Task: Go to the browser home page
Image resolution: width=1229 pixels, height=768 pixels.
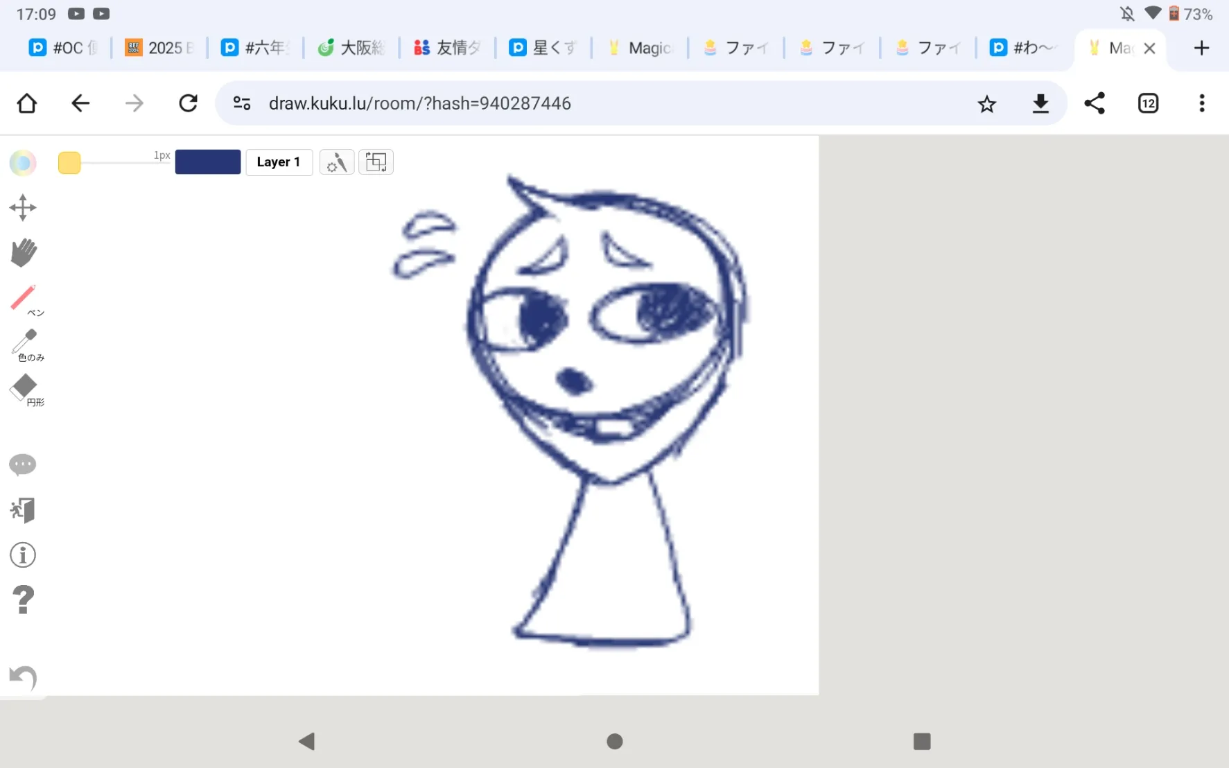Action: point(27,103)
